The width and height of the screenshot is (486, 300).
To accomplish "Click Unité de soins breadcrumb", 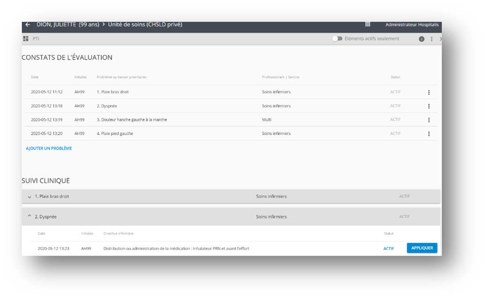I will tap(145, 25).
